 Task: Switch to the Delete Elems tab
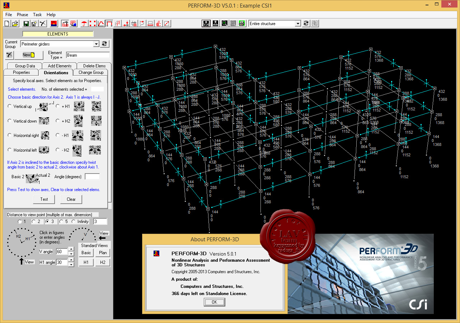pyautogui.click(x=94, y=66)
